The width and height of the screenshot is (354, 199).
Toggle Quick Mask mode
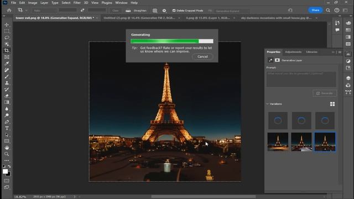[7, 181]
